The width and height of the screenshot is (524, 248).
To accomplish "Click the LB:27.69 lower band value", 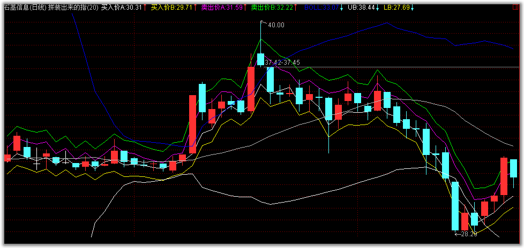I will coord(396,8).
